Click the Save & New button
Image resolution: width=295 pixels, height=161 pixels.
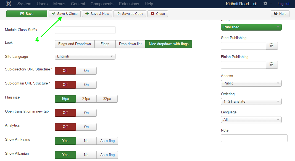click(x=97, y=14)
